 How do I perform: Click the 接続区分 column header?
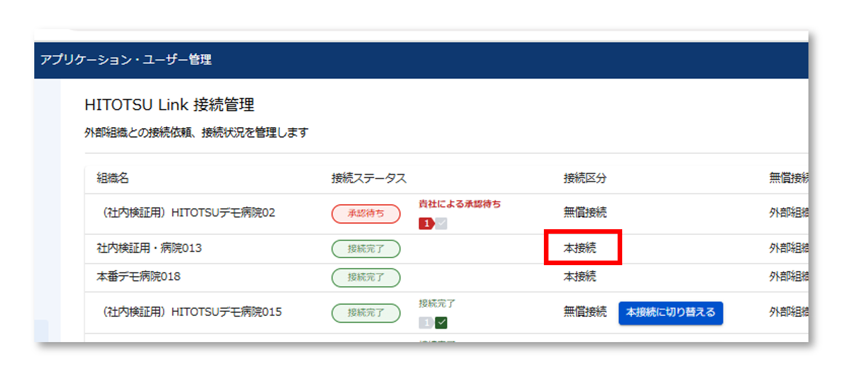(x=584, y=178)
